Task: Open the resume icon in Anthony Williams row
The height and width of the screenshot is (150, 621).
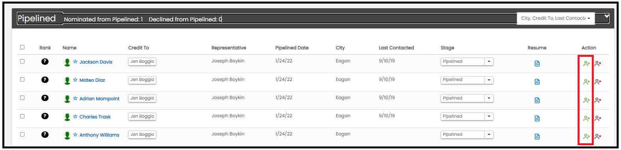Action: click(x=537, y=137)
